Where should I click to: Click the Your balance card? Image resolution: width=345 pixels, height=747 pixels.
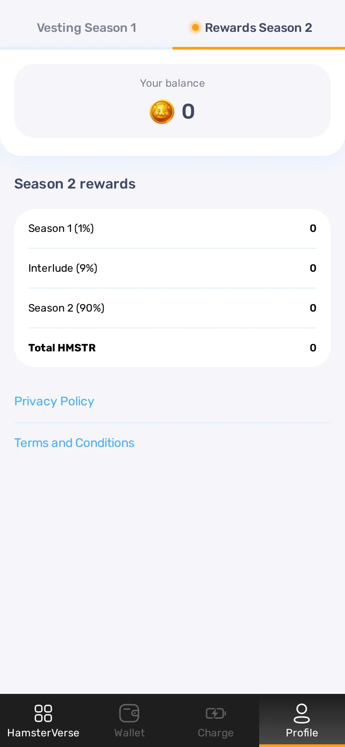click(172, 101)
